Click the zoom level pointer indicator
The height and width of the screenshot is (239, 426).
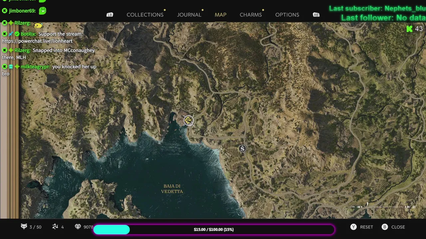point(367,204)
